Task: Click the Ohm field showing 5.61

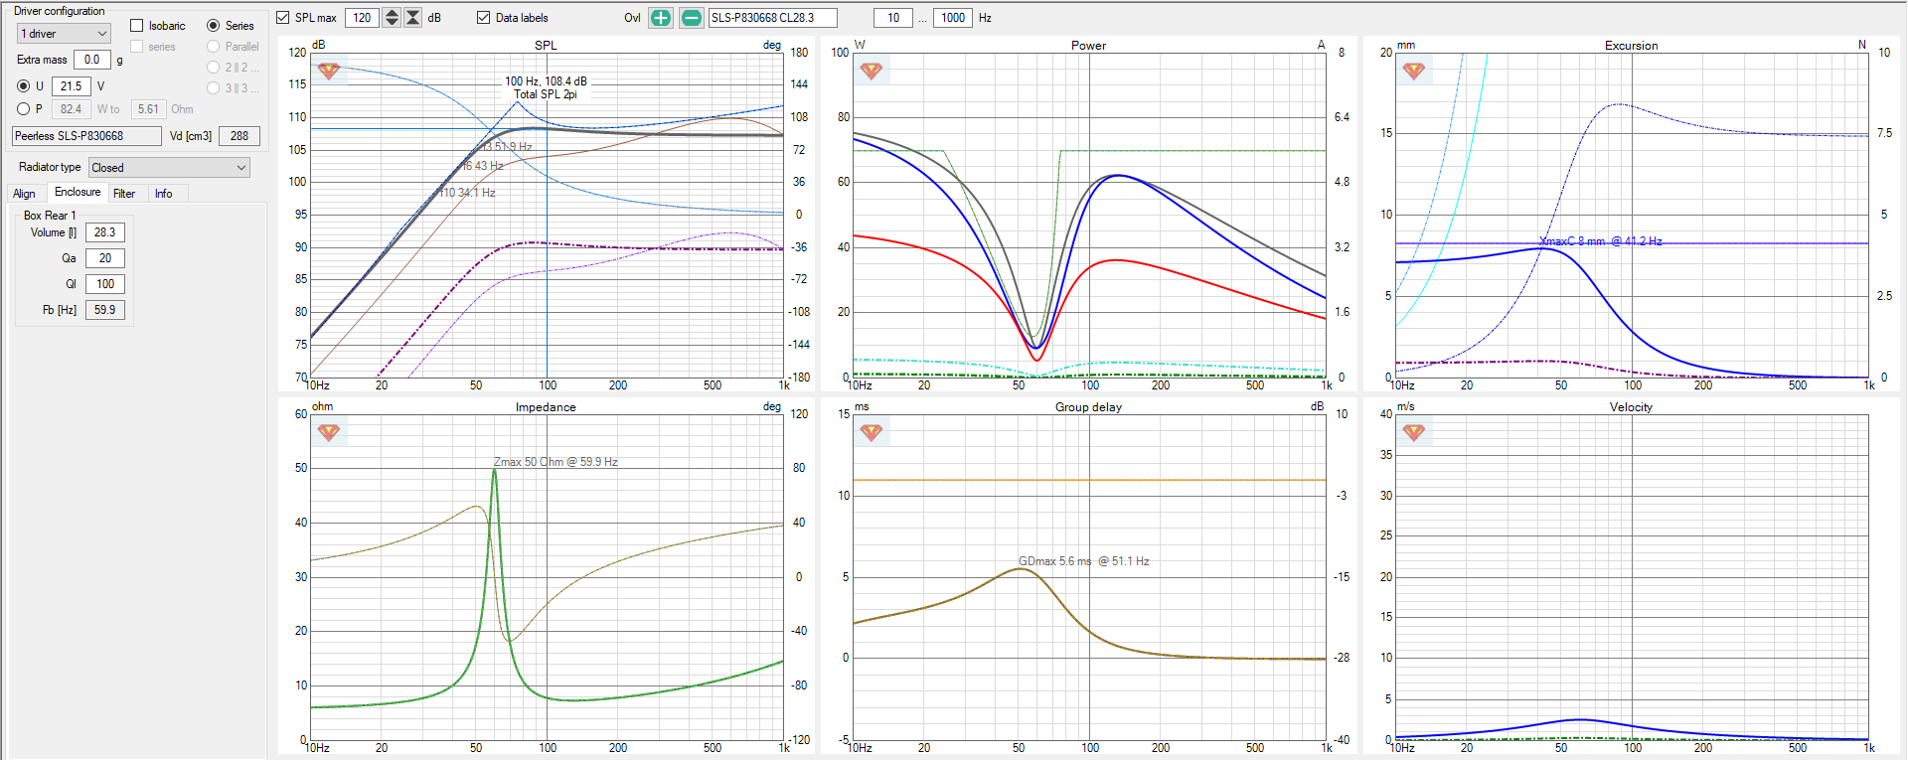Action: pyautogui.click(x=148, y=109)
